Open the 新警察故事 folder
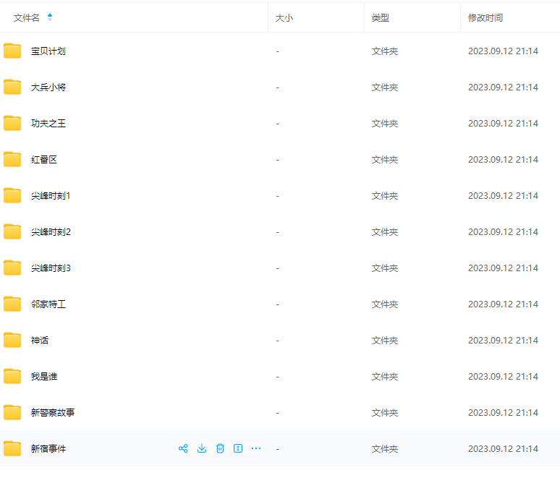 [x=53, y=413]
